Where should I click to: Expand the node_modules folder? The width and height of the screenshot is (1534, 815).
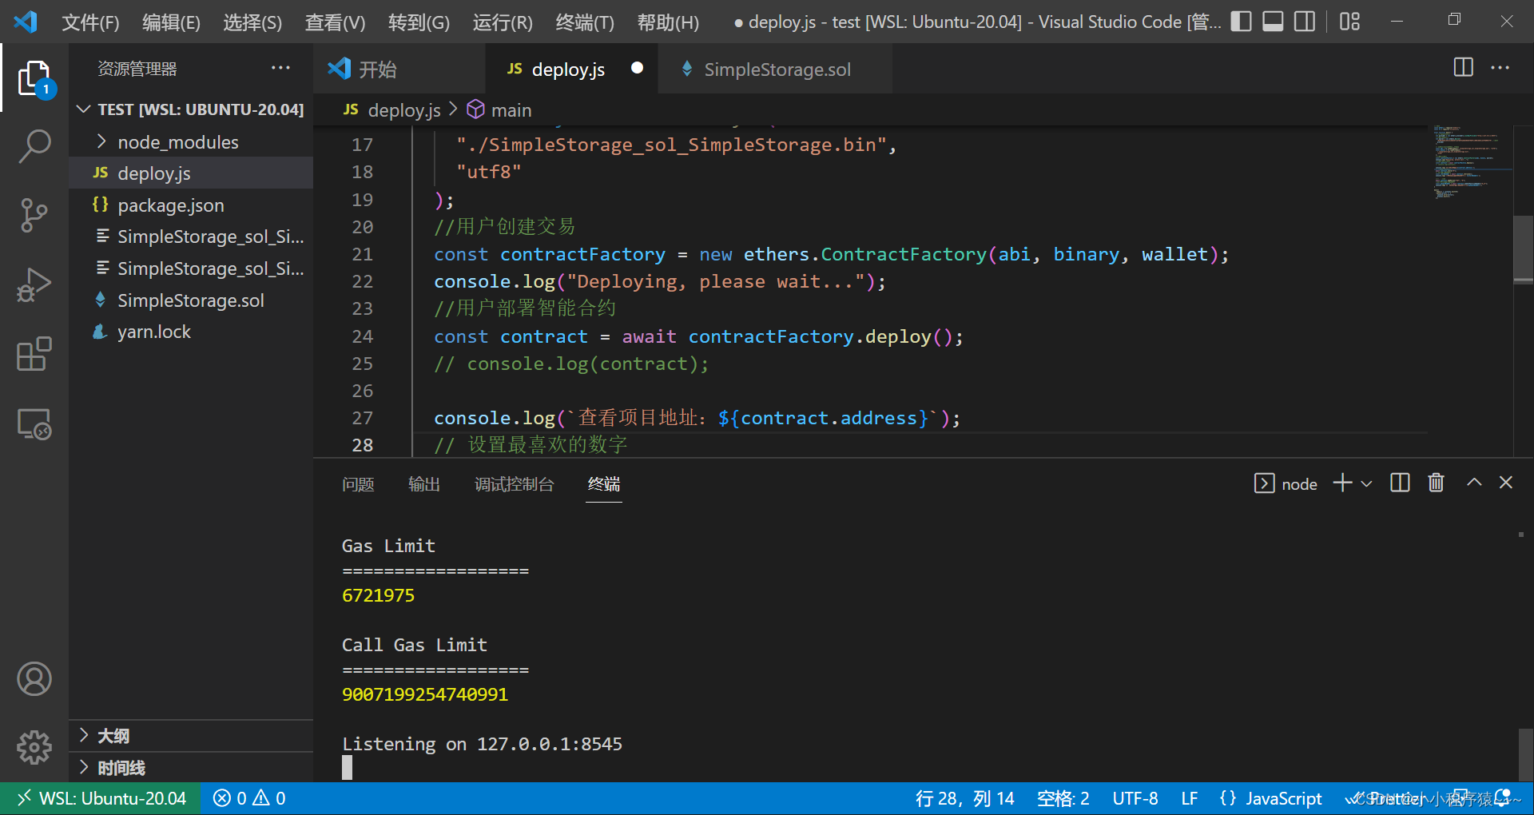tap(191, 141)
